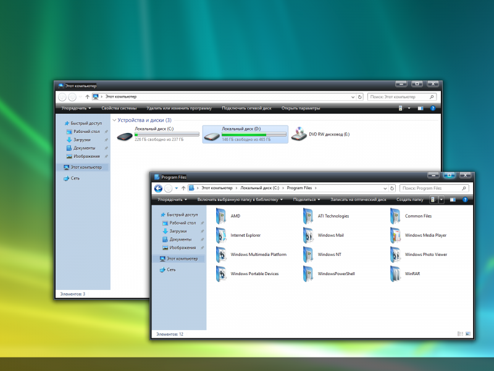Select the Windows Photo Viewer folder
The height and width of the screenshot is (371, 494).
pyautogui.click(x=419, y=255)
